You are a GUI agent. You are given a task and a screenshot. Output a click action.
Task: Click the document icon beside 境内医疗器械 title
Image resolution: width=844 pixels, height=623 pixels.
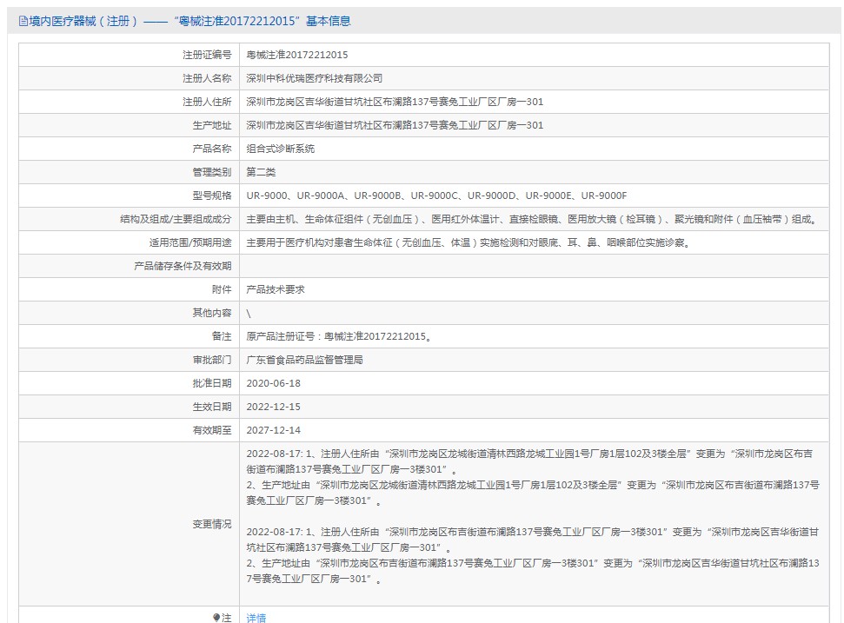pyautogui.click(x=23, y=21)
